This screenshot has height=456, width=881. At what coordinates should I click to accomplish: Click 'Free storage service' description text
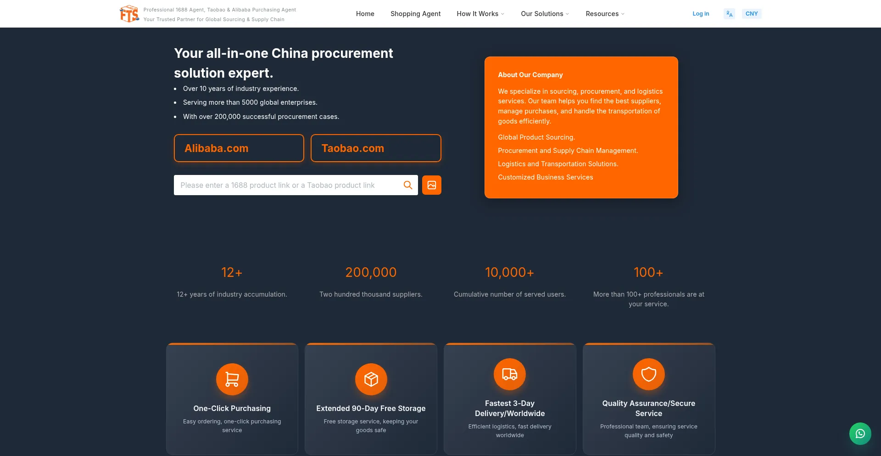point(371,426)
